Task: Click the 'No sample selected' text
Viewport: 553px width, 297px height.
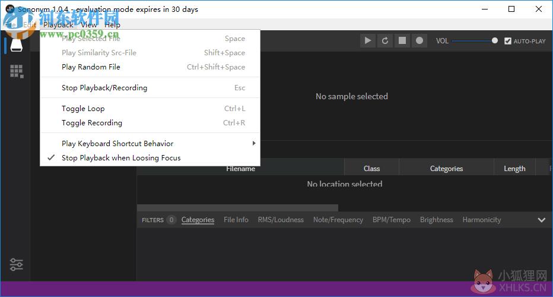Action: (x=352, y=96)
